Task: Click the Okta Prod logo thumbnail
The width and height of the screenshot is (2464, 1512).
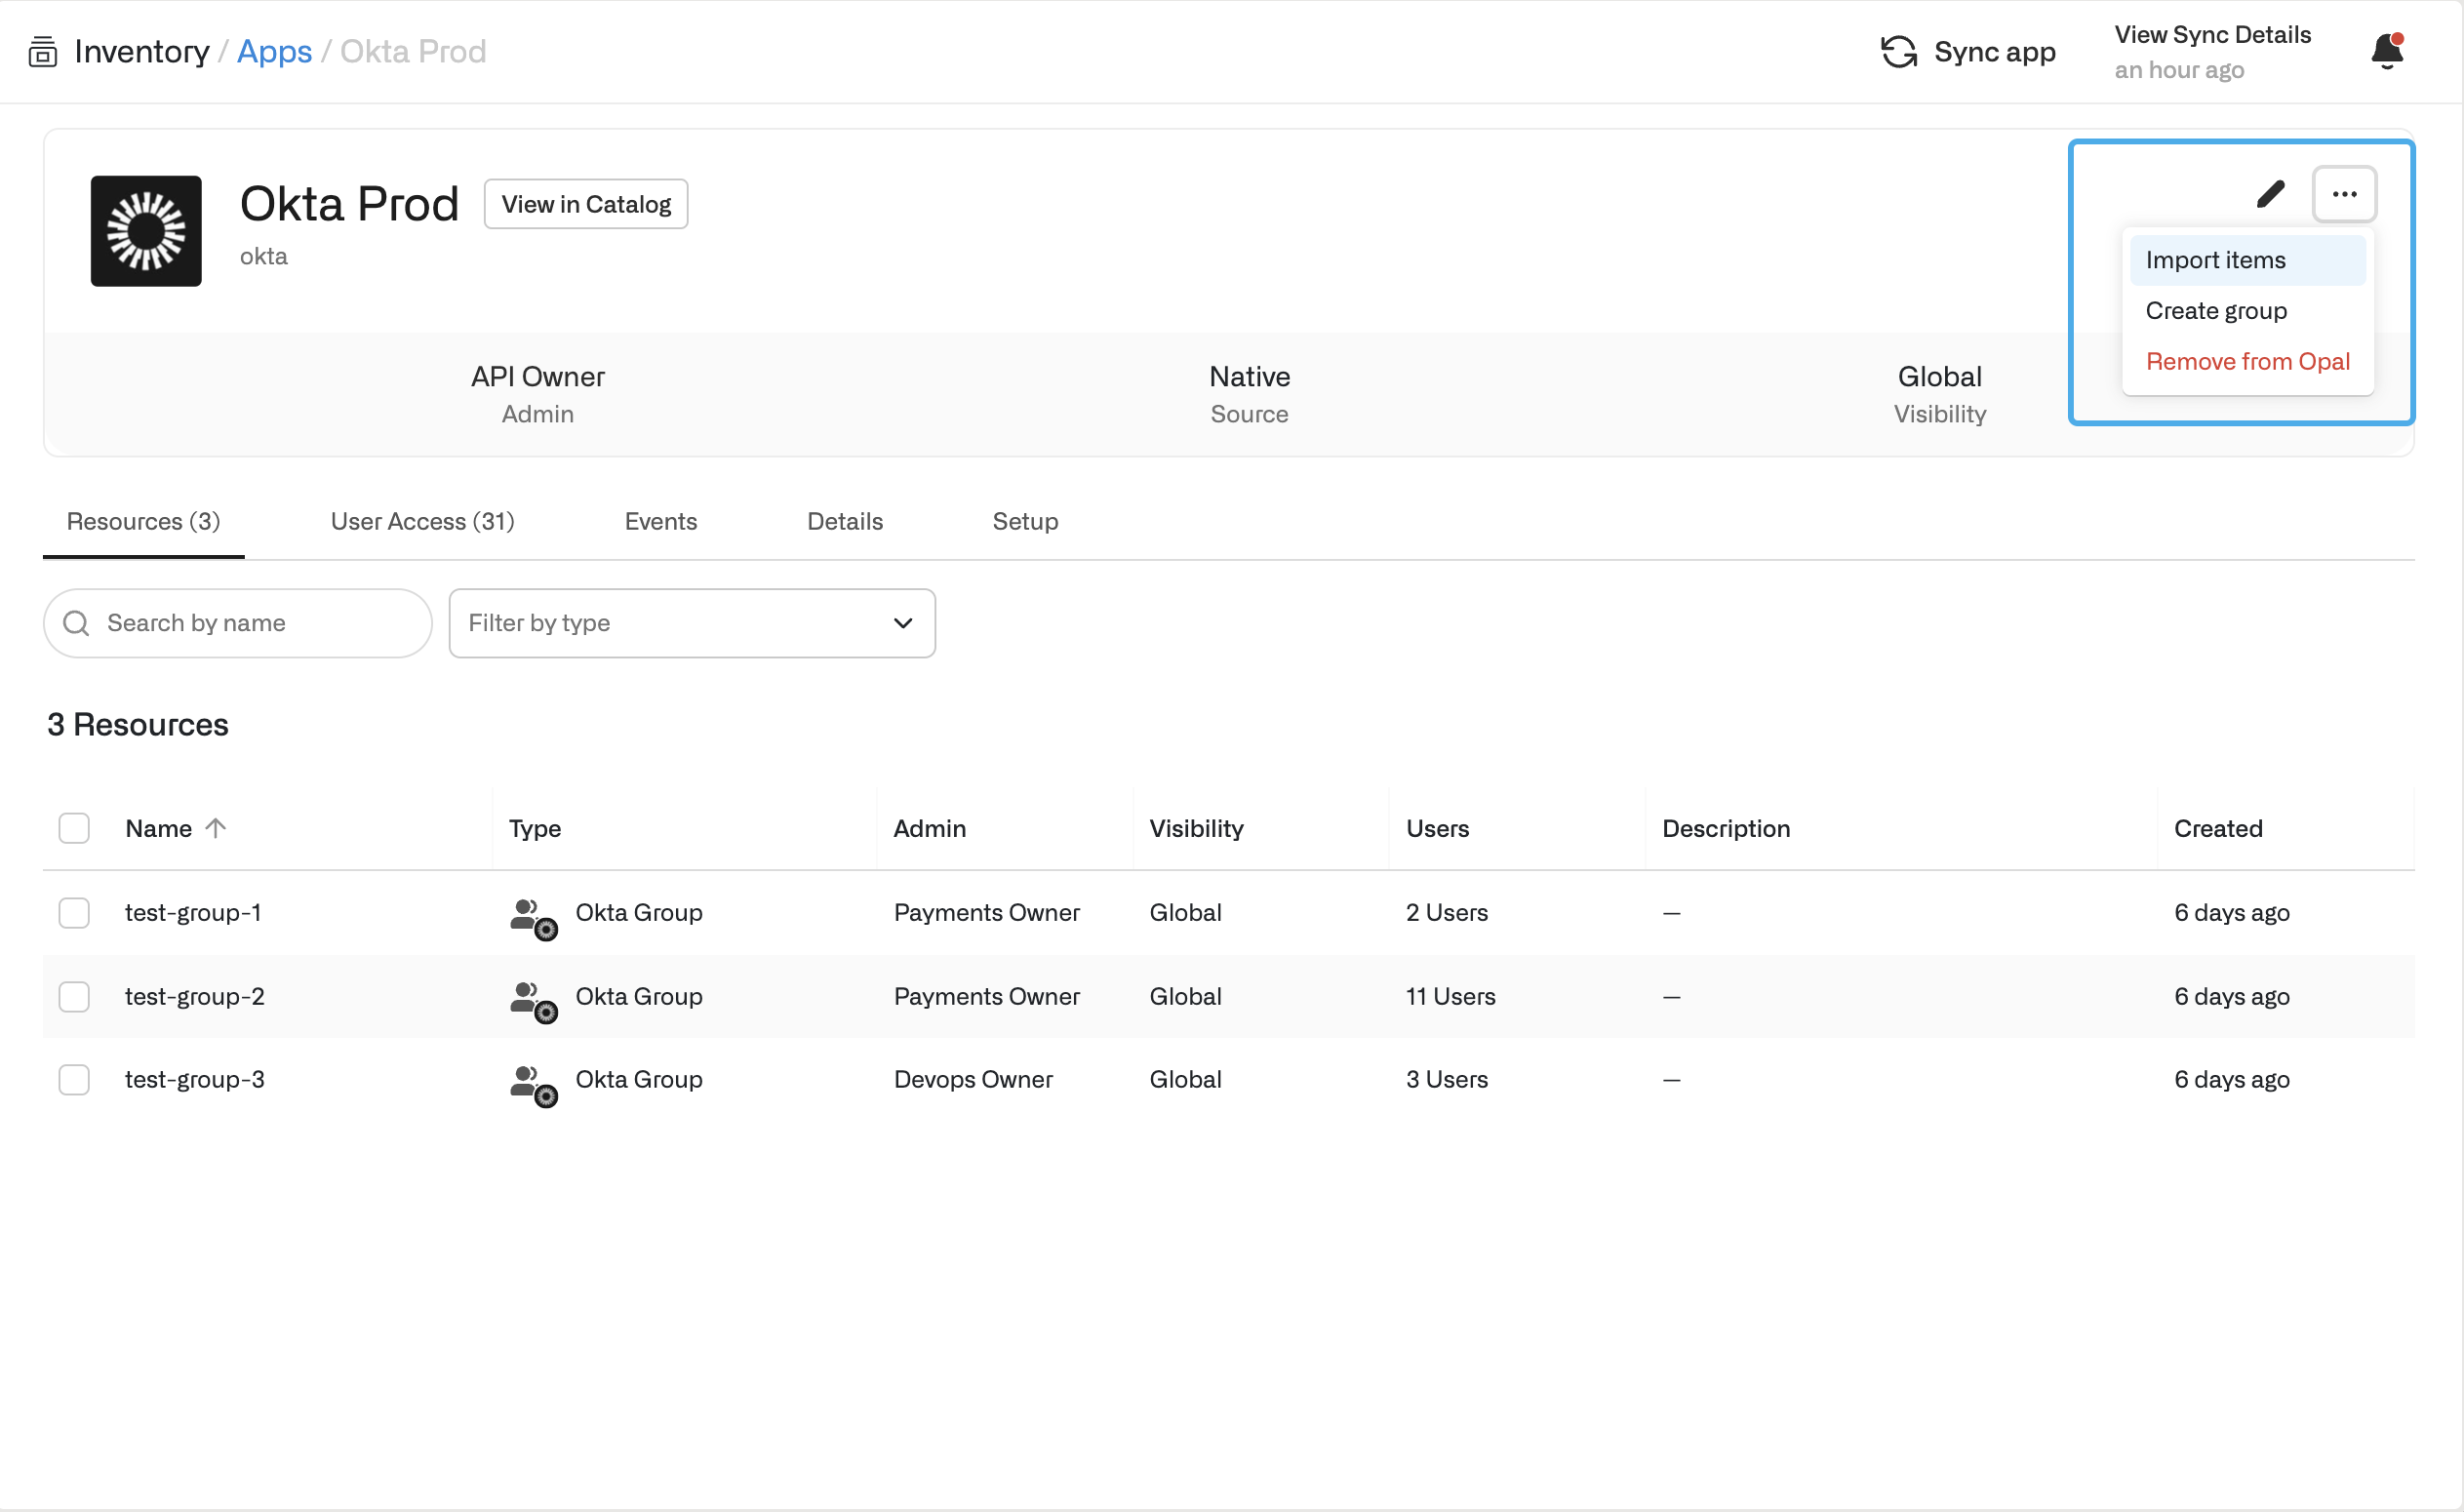Action: click(146, 231)
